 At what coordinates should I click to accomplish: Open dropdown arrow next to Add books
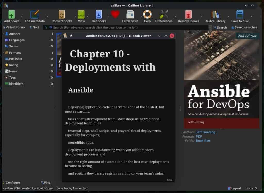click(22, 16)
